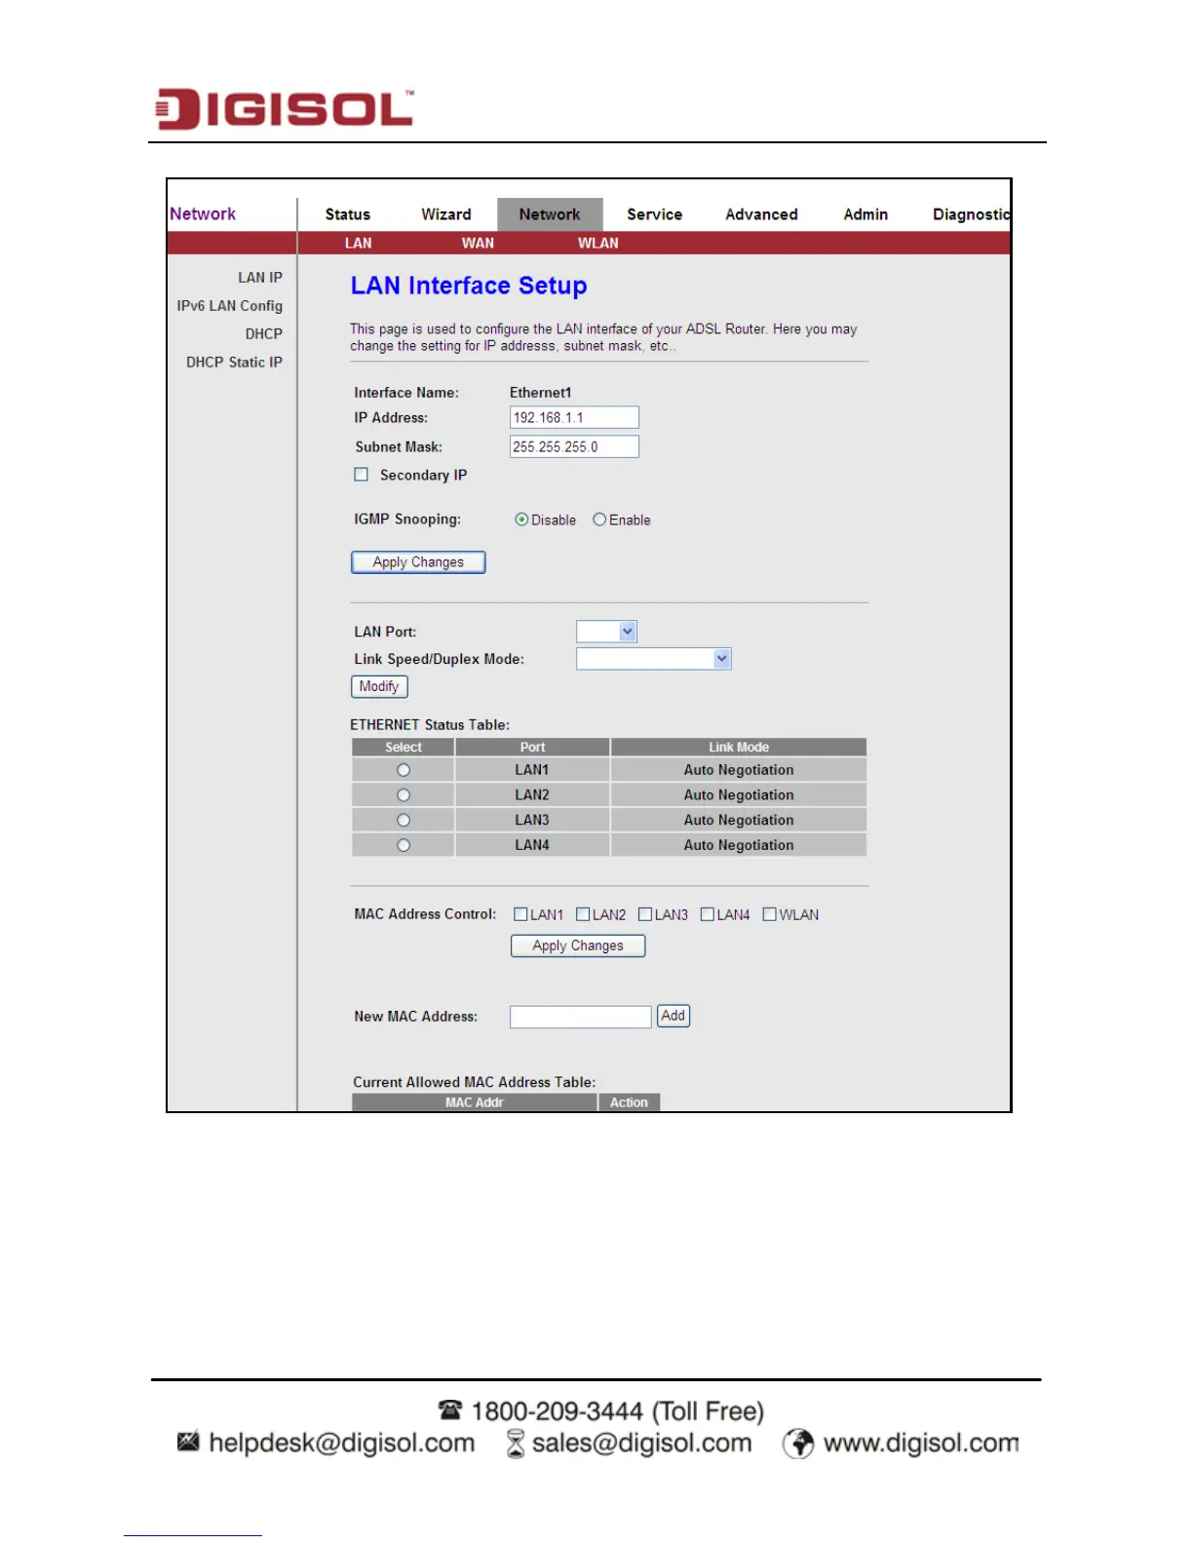The image size is (1193, 1544).
Task: Open the Wizard tab
Action: click(446, 214)
